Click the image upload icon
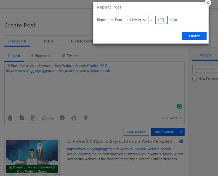Image resolution: width=218 pixels, height=176 pixels. pyautogui.click(x=10, y=118)
